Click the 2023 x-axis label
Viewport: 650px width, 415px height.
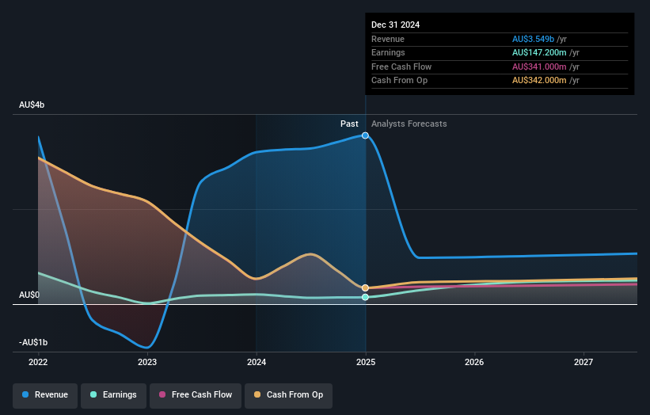pyautogui.click(x=147, y=363)
